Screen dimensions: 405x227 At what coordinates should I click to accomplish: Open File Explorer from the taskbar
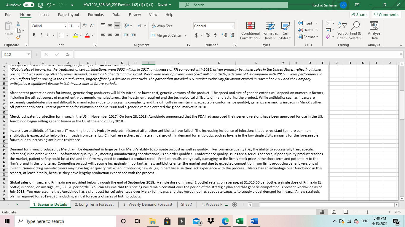click(x=152, y=221)
